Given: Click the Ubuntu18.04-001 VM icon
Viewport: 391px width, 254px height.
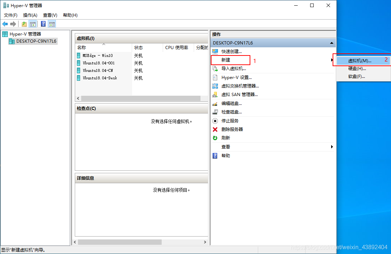Looking at the screenshot, I should tap(79, 63).
